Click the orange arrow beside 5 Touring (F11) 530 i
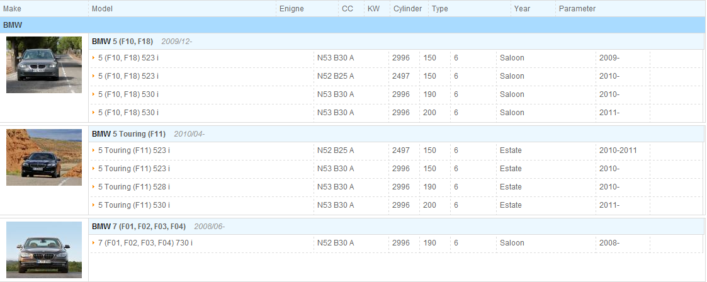This screenshot has width=707, height=282. coord(93,205)
